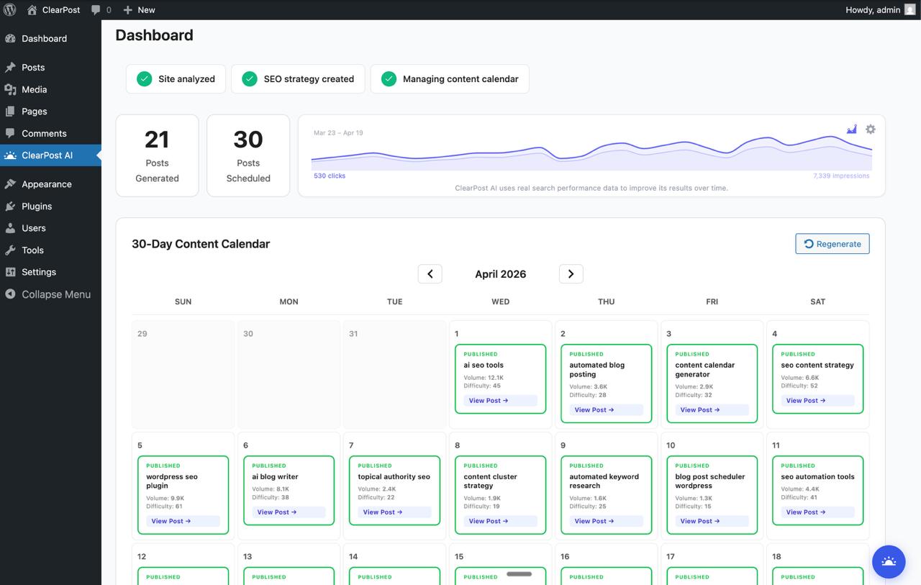The image size is (921, 585).
Task: Click the Media library icon
Action: [10, 89]
